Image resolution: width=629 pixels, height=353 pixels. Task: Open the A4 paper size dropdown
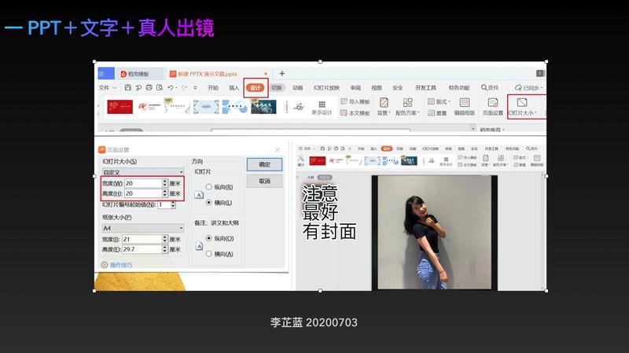click(143, 228)
